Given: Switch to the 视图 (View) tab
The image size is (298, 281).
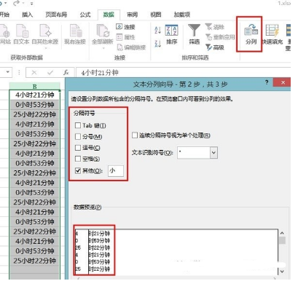Looking at the screenshot, I should (155, 15).
